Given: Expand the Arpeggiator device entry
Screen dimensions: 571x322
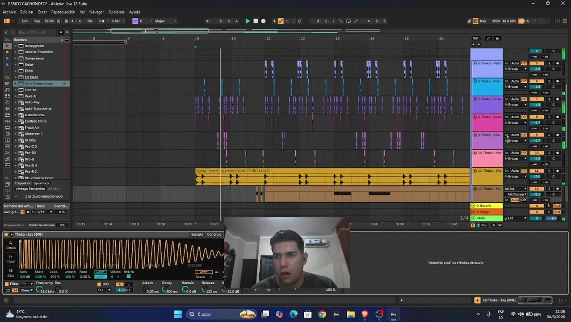Looking at the screenshot, I should [15, 46].
